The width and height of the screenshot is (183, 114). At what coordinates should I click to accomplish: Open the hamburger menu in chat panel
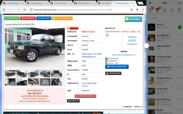[150, 3]
